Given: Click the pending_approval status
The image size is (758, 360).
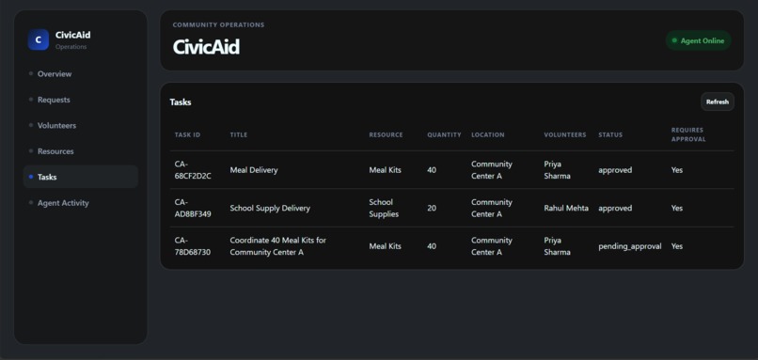Looking at the screenshot, I should (630, 246).
